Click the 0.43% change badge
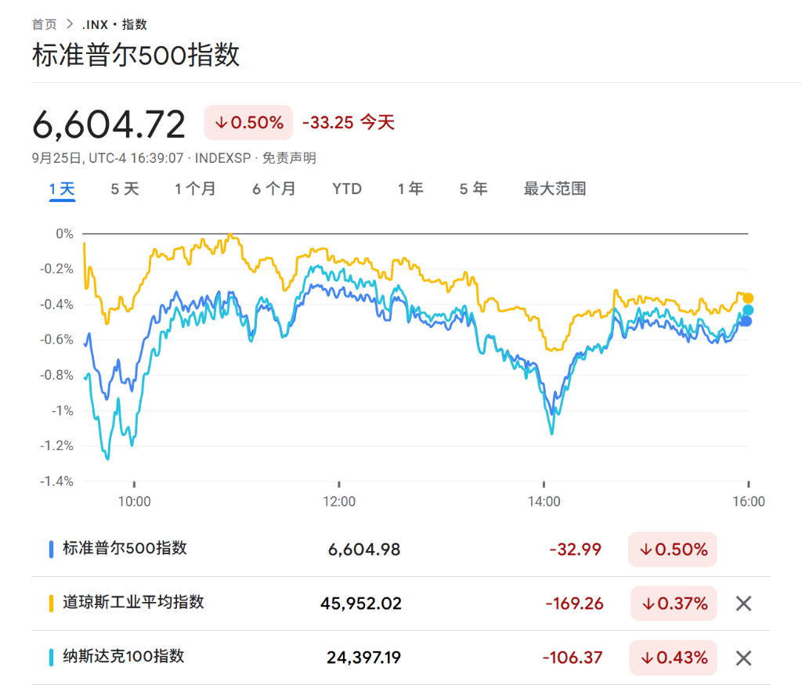Image resolution: width=802 pixels, height=692 pixels. pyautogui.click(x=673, y=658)
